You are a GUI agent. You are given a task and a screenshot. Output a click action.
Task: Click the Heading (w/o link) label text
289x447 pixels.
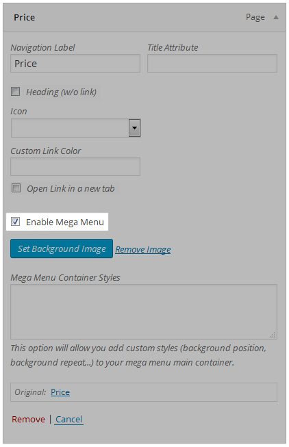(62, 92)
